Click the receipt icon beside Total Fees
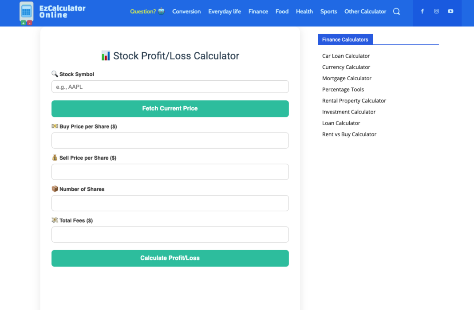474x310 pixels. (x=55, y=220)
